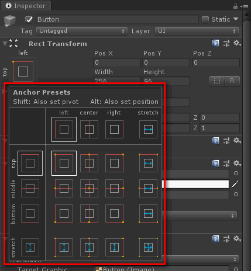Open the Rect Transform gear settings menu
This screenshot has height=271, width=251.
click(237, 43)
